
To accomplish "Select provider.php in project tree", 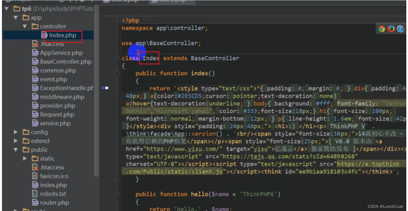I will coord(58,106).
